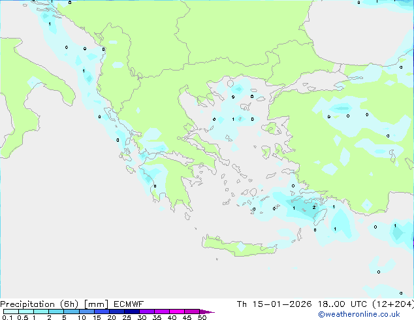The width and height of the screenshot is (414, 320).
Task: Click the 2–5 mm legend color swatch
Action: click(x=56, y=312)
